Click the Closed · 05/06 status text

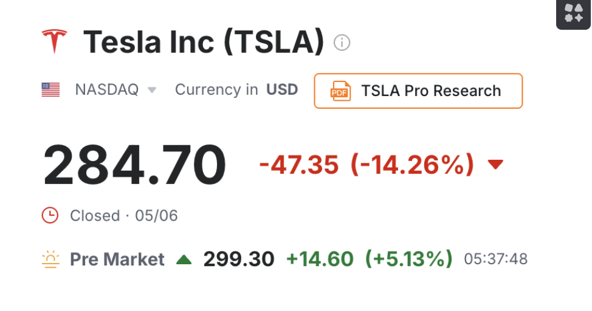tap(124, 216)
